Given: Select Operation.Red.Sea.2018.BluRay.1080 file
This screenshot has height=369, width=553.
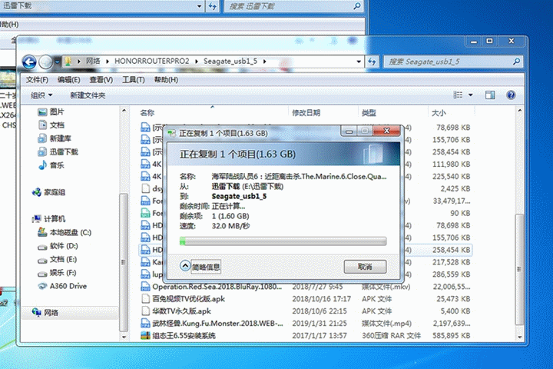Looking at the screenshot, I should pyautogui.click(x=217, y=287).
